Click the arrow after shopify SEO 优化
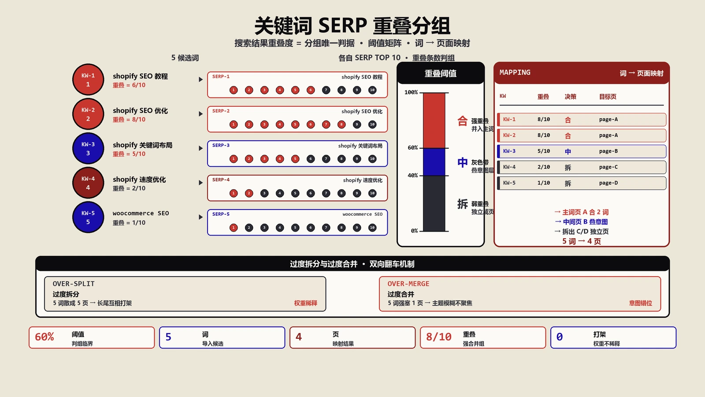705x397 pixels. click(x=200, y=114)
